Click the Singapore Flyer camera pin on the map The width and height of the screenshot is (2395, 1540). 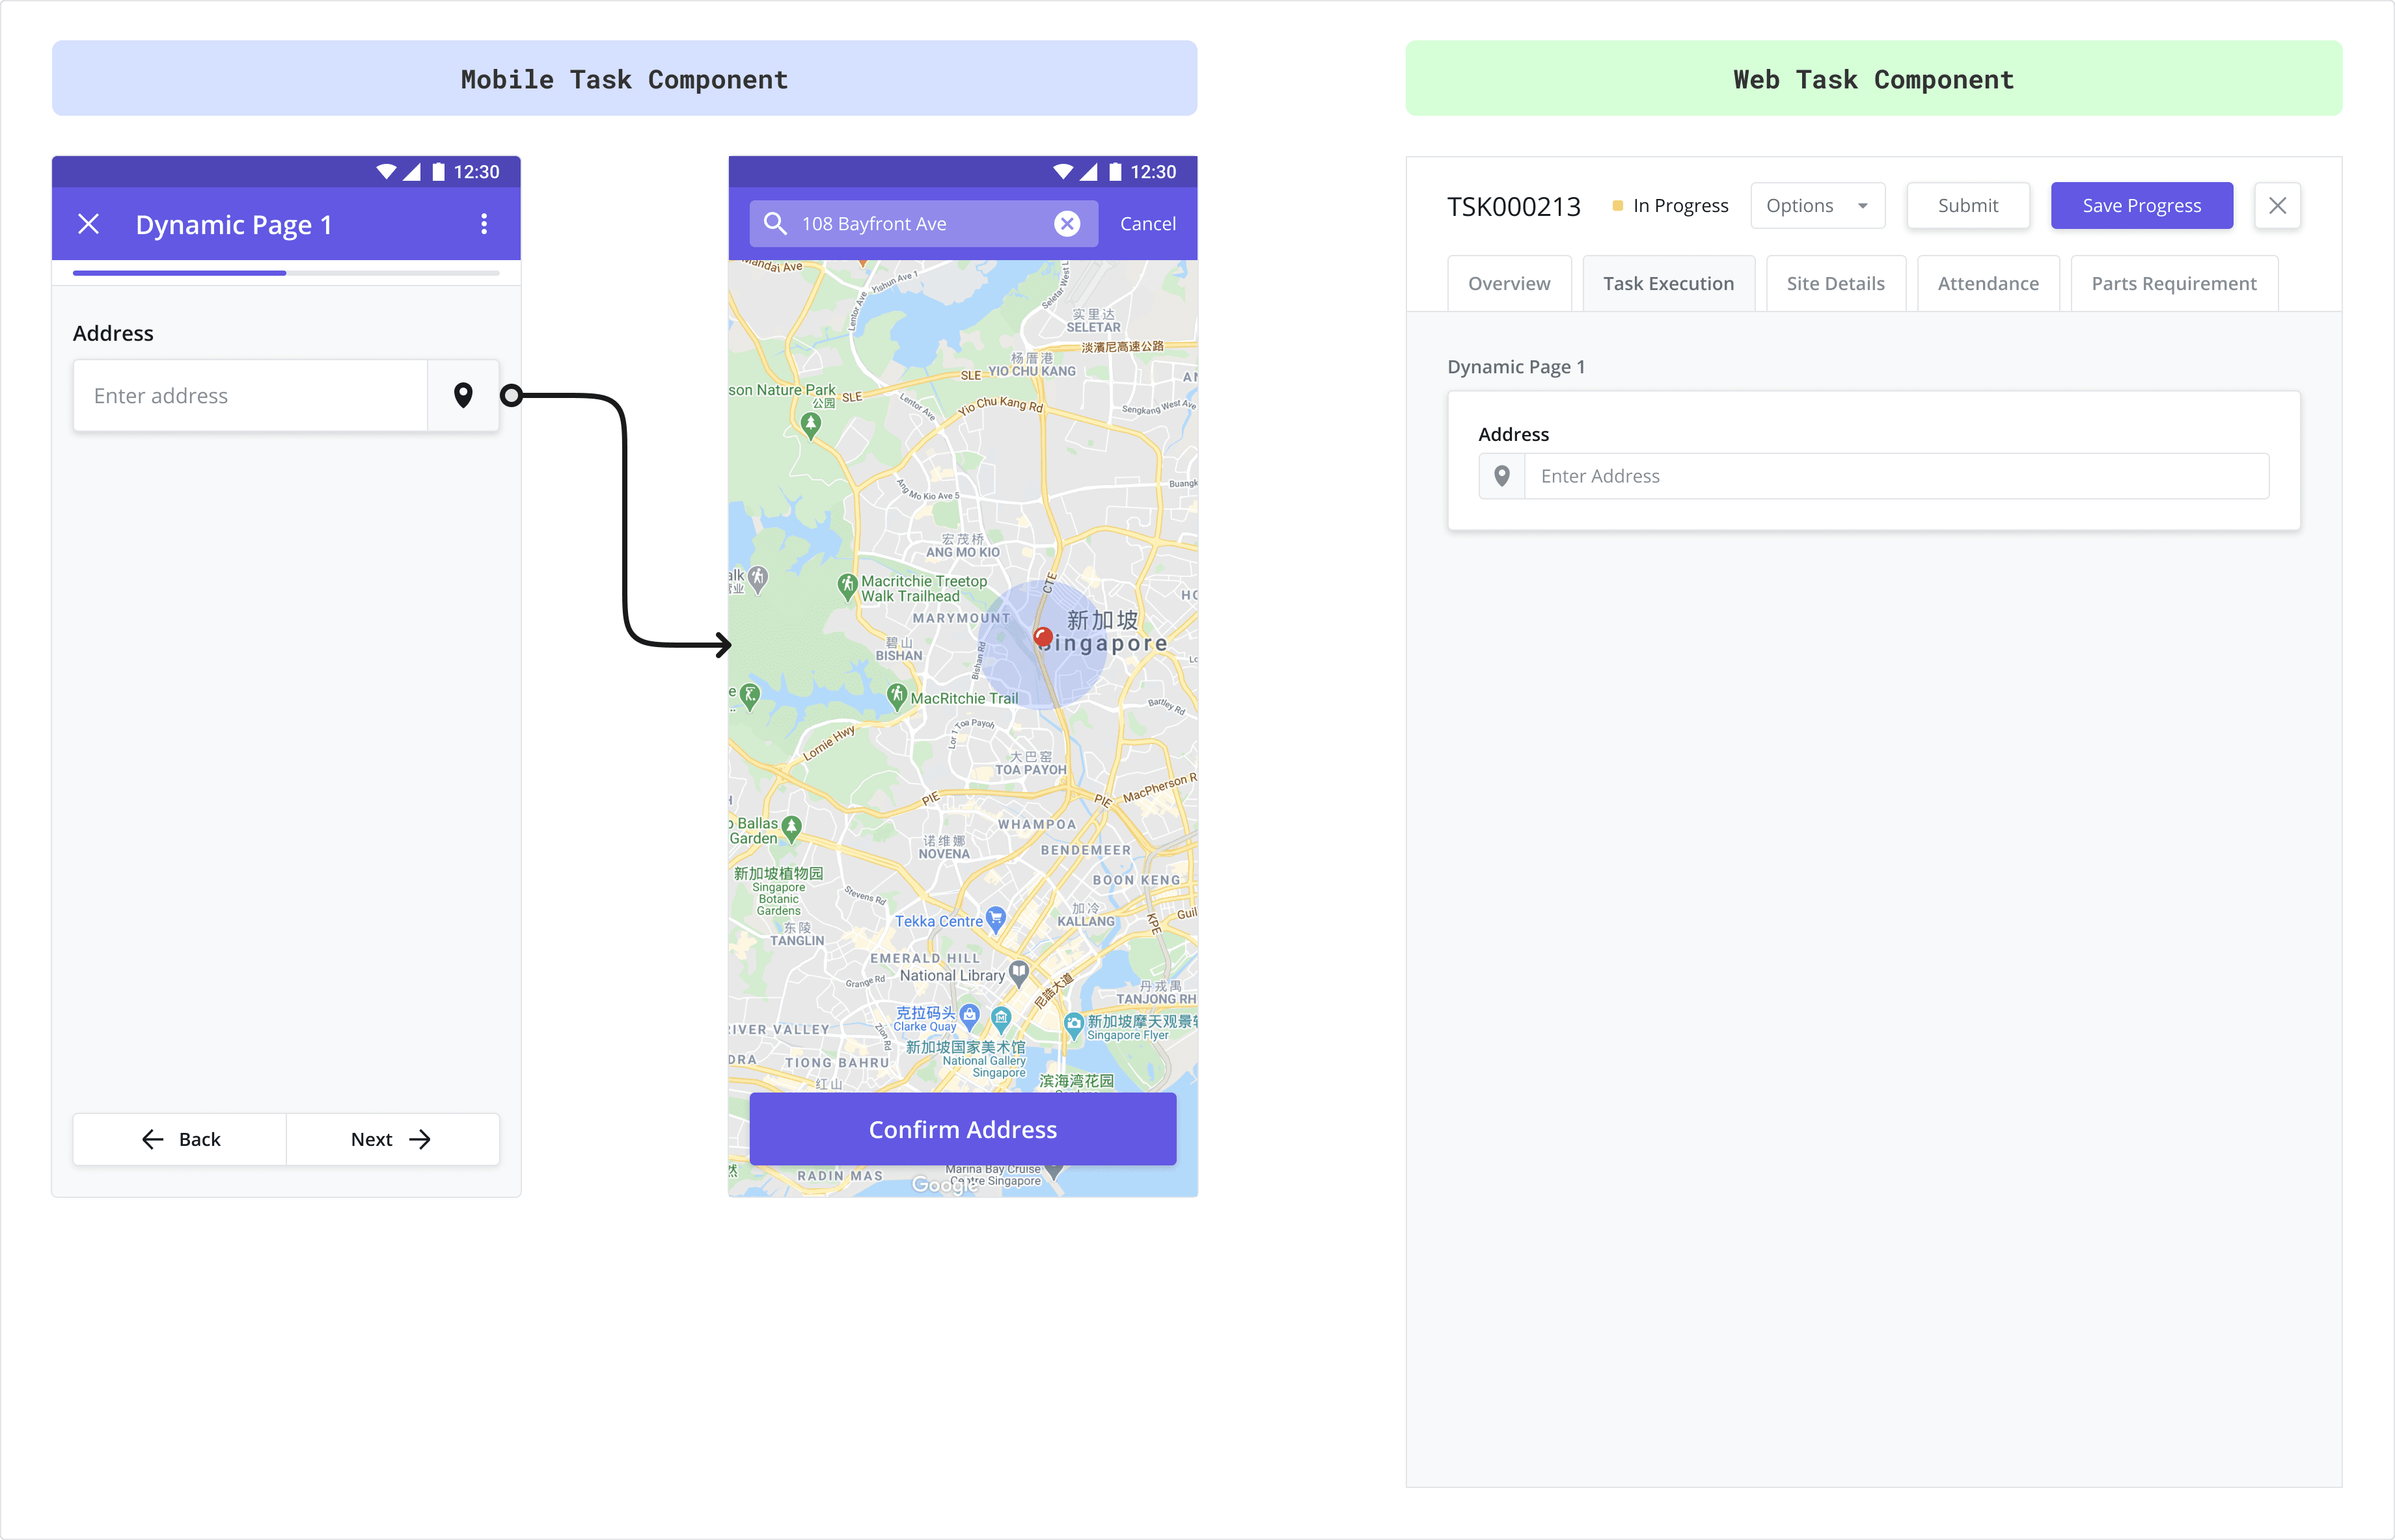1073,1024
